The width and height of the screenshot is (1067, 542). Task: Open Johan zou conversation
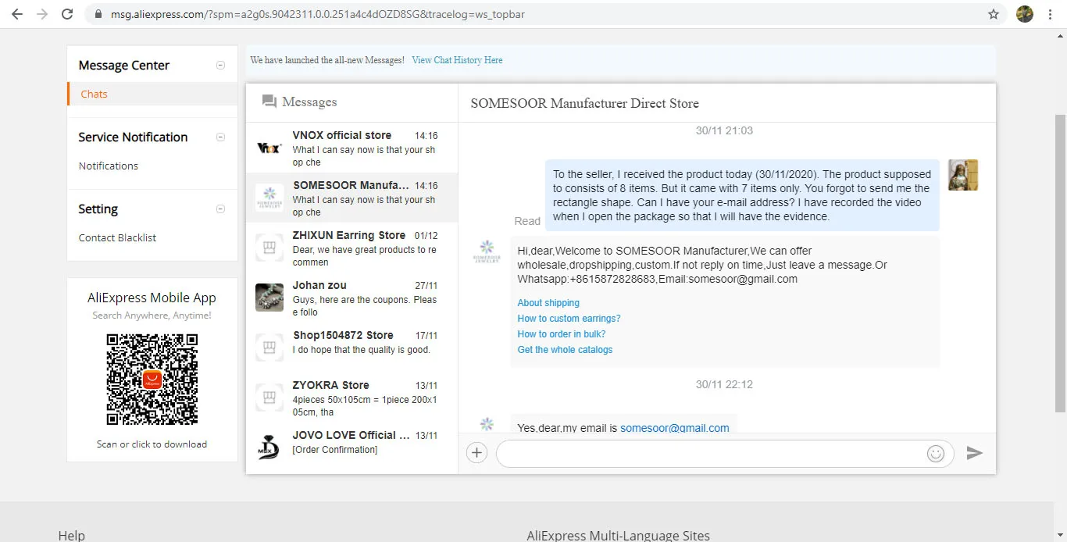pos(352,298)
